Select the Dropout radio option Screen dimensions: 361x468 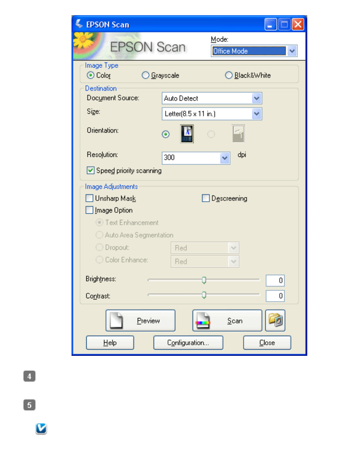pyautogui.click(x=100, y=247)
